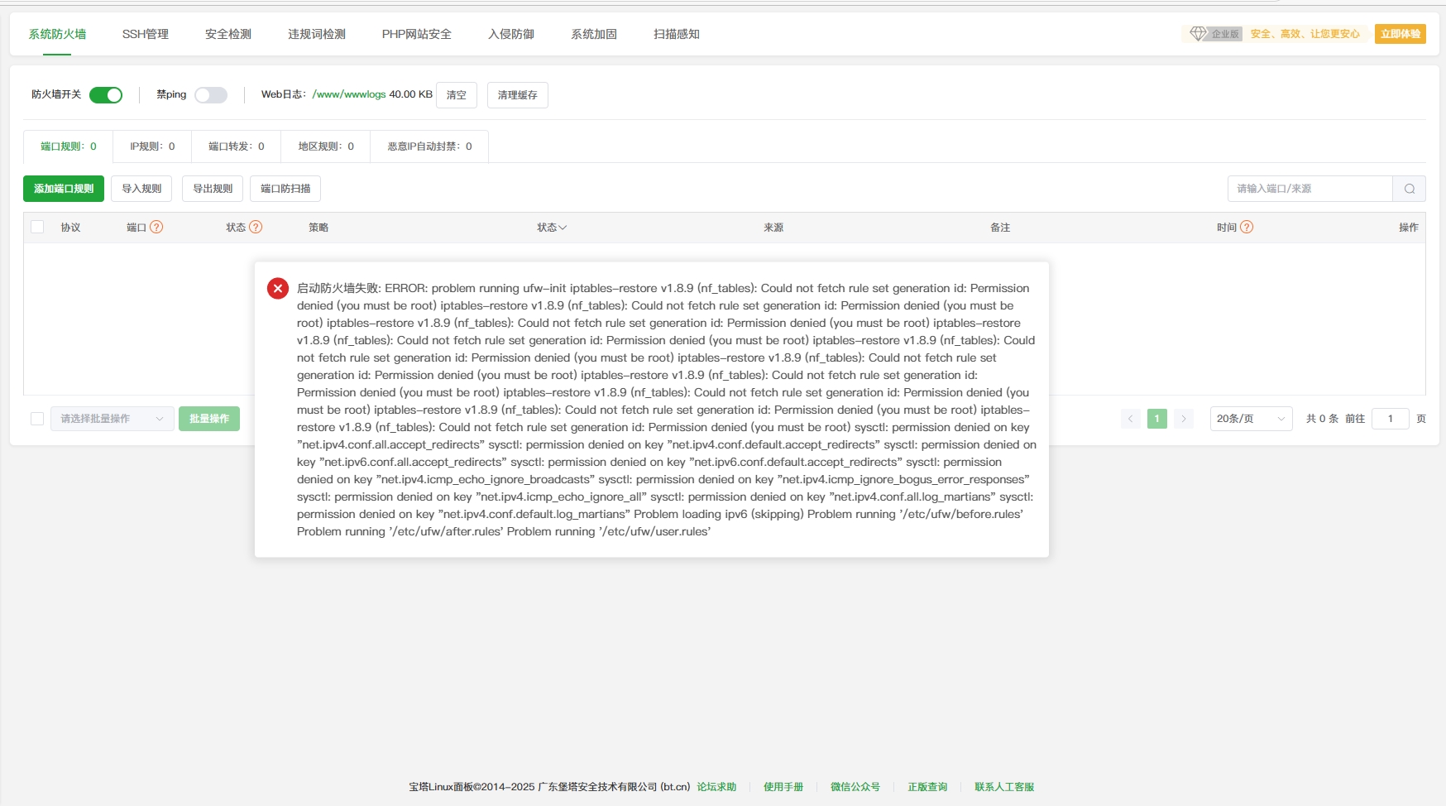This screenshot has height=806, width=1446.
Task: Open the 联系人工客服 footer link
Action: tap(1004, 787)
